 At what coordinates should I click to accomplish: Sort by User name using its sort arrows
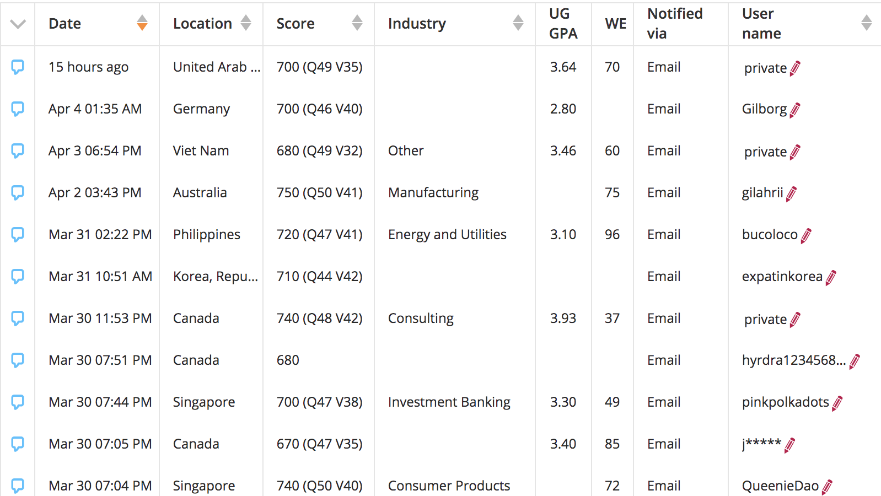pos(867,23)
